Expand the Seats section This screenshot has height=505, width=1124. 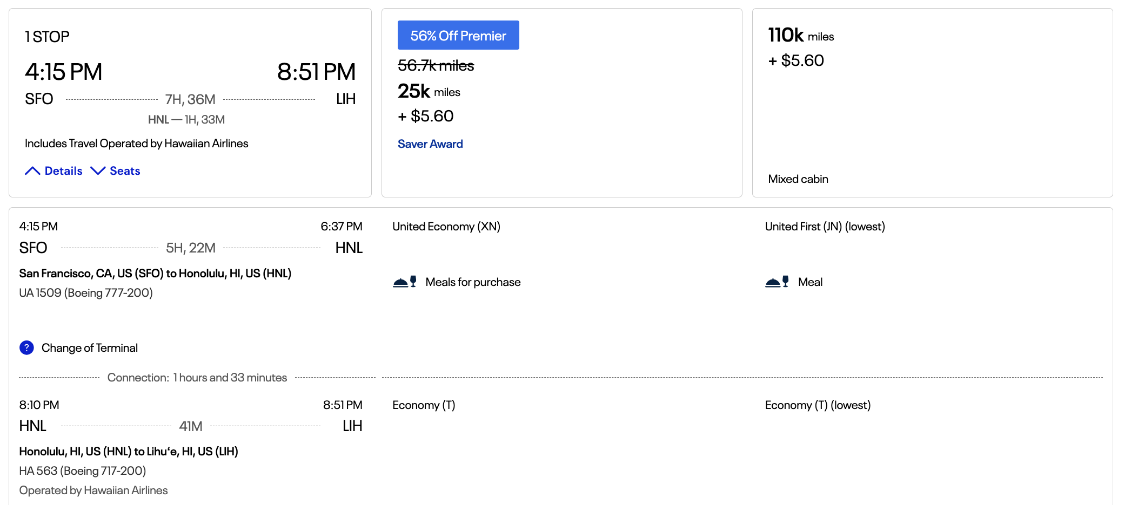tap(116, 171)
